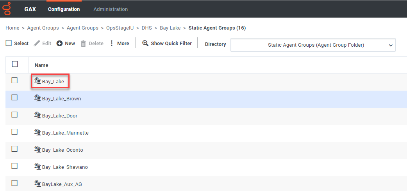407x191 pixels.
Task: Open the Directory dropdown
Action: (313, 45)
